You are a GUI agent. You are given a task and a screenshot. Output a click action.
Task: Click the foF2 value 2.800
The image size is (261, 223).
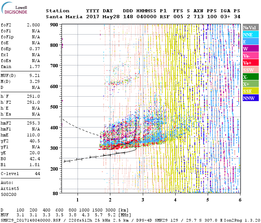click(x=34, y=25)
